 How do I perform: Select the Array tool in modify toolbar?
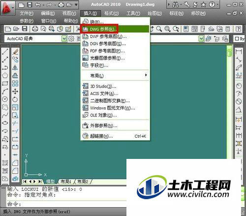coord(15,83)
